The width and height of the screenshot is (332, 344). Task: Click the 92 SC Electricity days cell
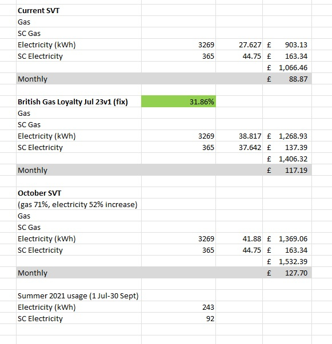pos(178,318)
